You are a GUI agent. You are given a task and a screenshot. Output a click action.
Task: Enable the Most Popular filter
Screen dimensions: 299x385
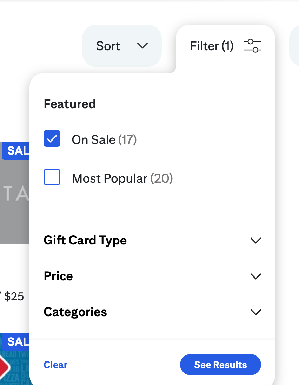click(x=52, y=177)
